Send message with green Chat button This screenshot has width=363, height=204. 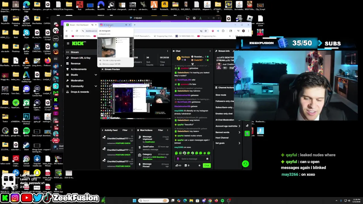pyautogui.click(x=207, y=165)
